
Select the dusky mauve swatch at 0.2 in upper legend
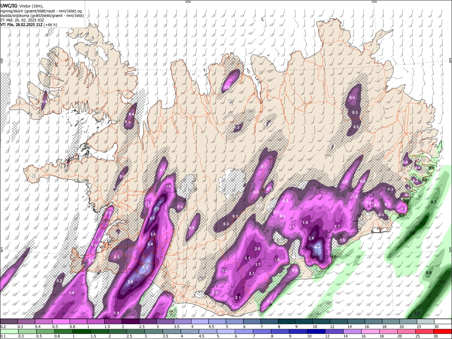9,321
